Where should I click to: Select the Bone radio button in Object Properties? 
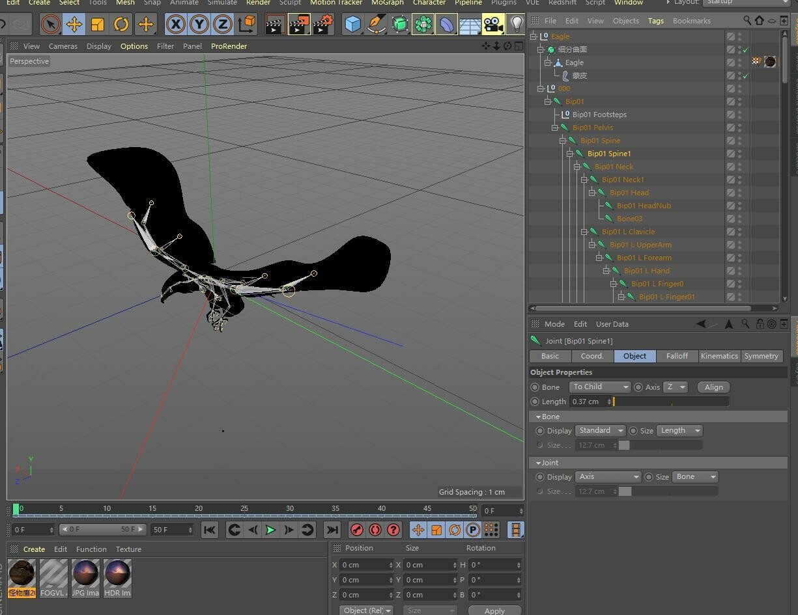[535, 387]
